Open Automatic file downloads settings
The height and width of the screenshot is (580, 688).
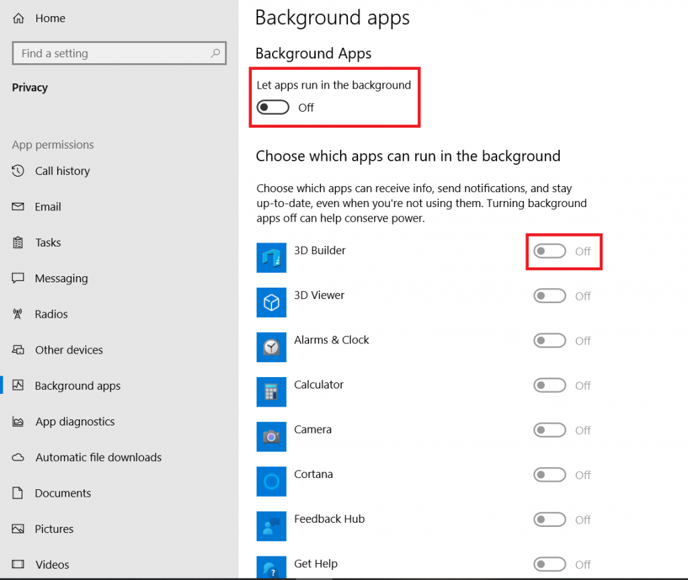coord(18,457)
